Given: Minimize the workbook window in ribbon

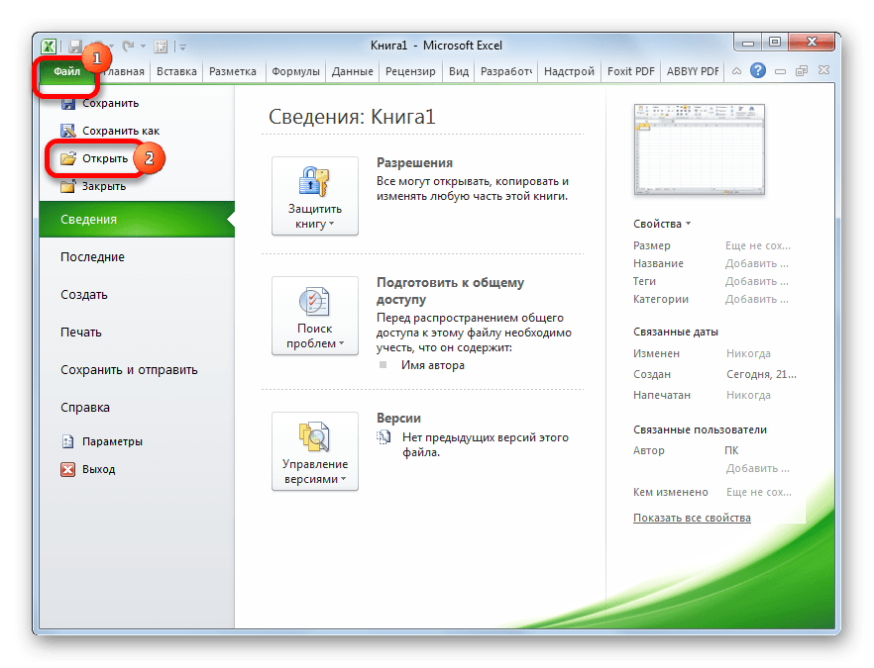Looking at the screenshot, I should [780, 71].
